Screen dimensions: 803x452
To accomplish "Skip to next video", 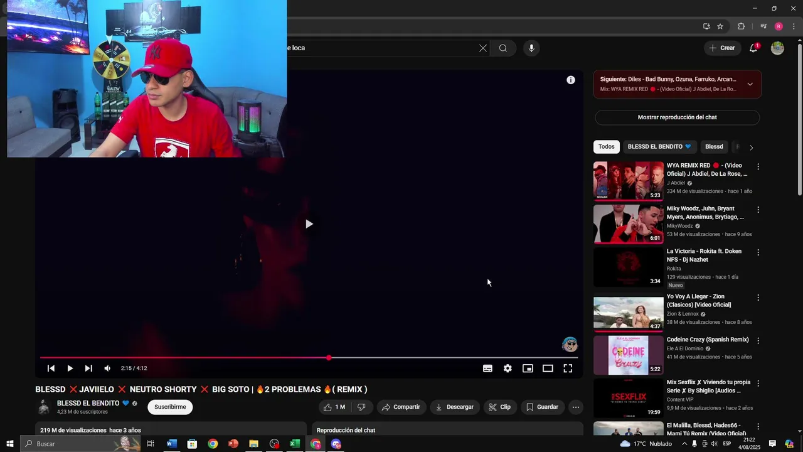I will [88, 369].
